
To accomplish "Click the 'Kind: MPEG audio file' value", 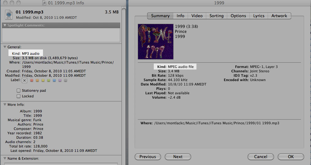I will coord(181,67).
